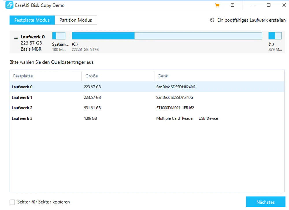This screenshot has height=210, width=289.
Task: Choose Laufwerk 2 with 931.51 GB
Action: click(147, 108)
